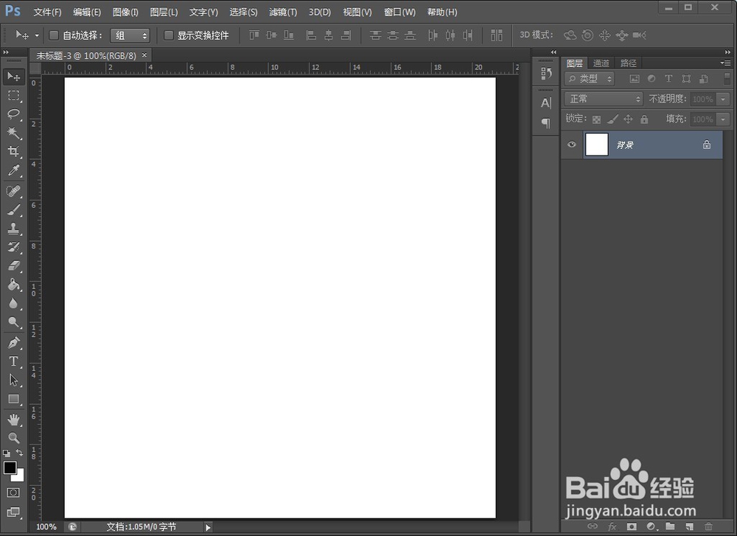This screenshot has height=536, width=737.
Task: Enable the 显示变换控件 checkbox
Action: (169, 35)
